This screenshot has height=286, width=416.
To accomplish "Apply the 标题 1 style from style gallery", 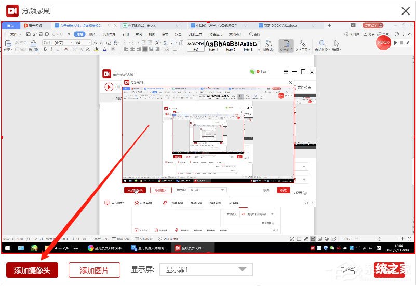I will [213, 46].
